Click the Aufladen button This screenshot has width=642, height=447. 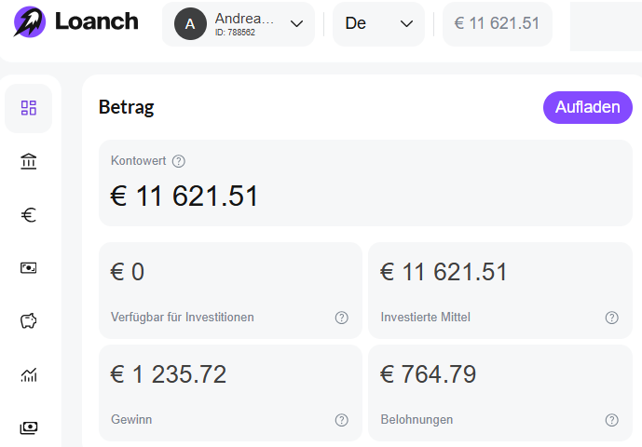tap(587, 107)
